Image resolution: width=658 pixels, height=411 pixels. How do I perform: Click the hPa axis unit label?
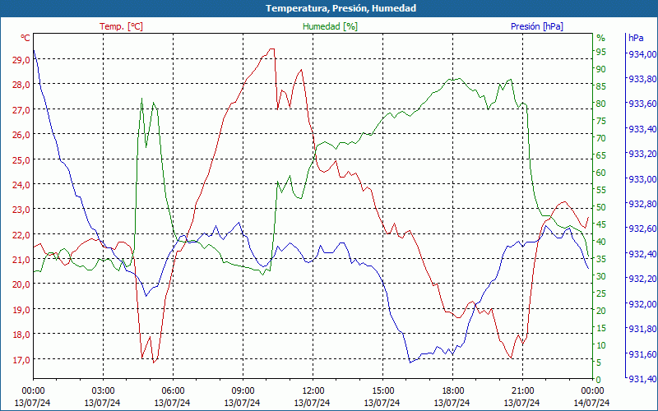636,38
